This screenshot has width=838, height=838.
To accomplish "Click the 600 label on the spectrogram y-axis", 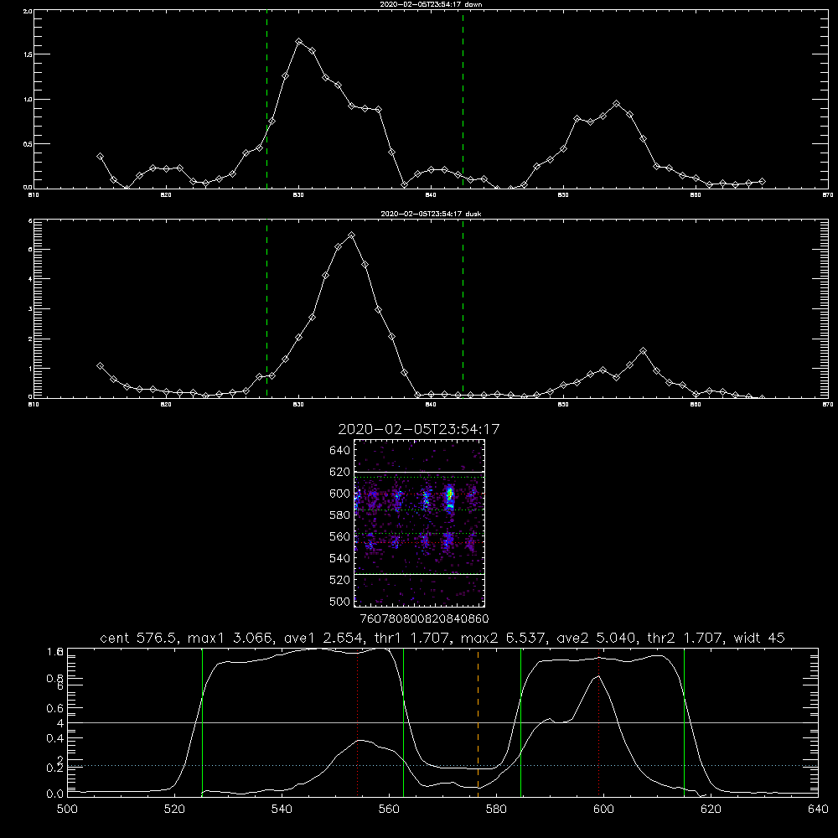I will pyautogui.click(x=339, y=494).
